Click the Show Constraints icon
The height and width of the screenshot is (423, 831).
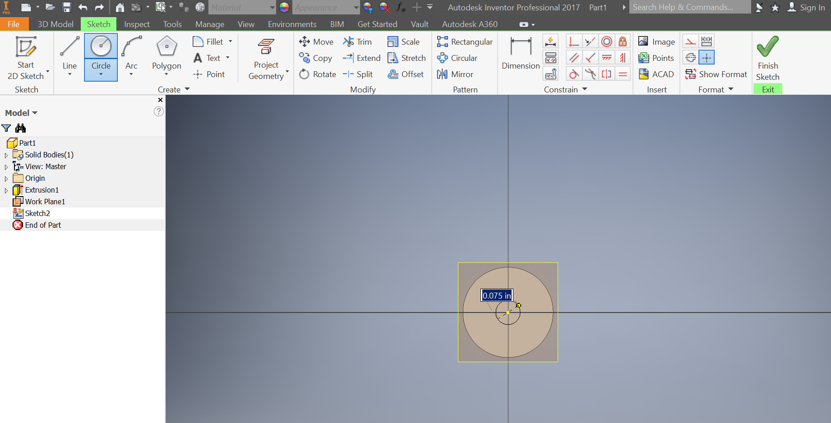[x=550, y=58]
